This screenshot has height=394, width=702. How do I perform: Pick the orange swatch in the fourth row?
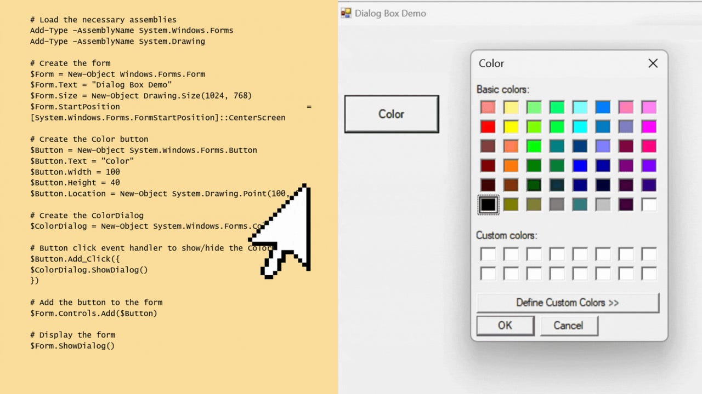point(511,165)
